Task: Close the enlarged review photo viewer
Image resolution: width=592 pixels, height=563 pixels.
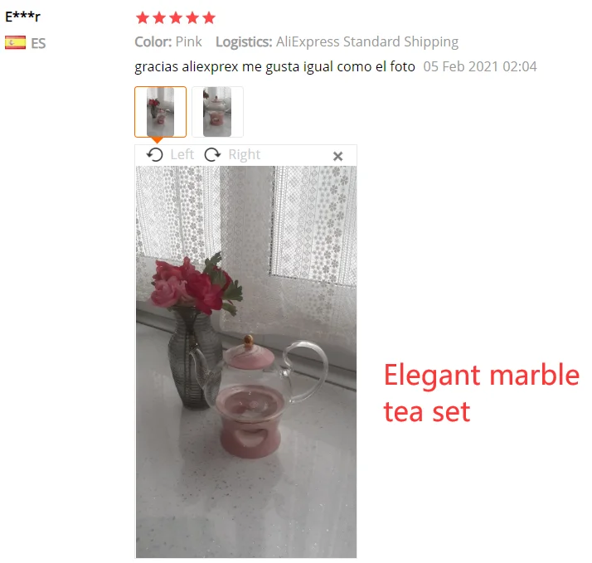Action: pos(338,157)
